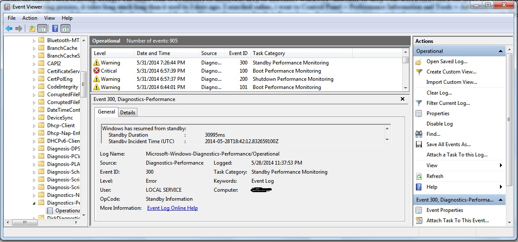518x242 pixels.
Task: Expand the Dhcp-Client tree node
Action: point(34,126)
